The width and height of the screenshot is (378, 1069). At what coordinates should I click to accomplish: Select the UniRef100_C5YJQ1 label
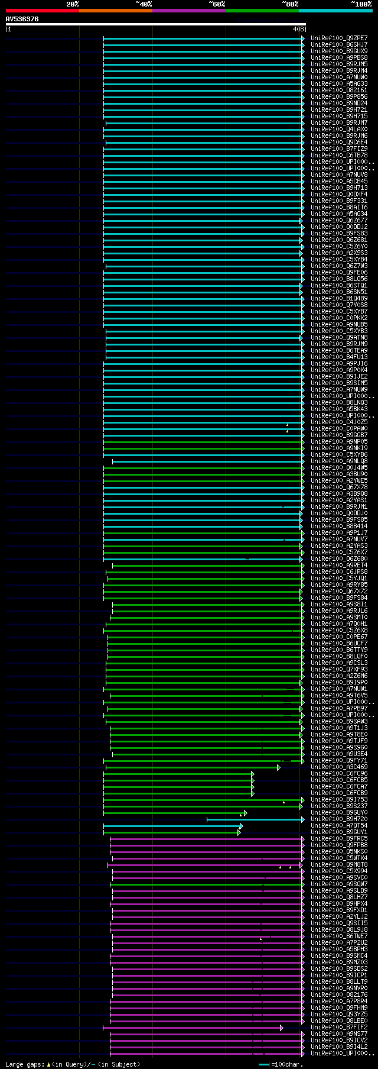pos(339,578)
